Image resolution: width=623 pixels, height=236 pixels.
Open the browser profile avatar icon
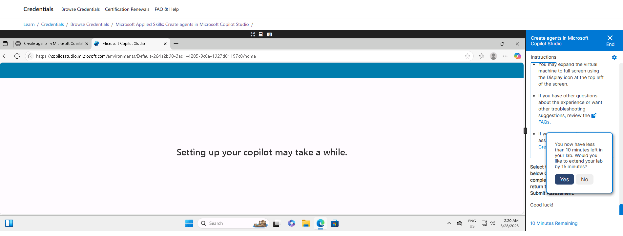pos(493,56)
